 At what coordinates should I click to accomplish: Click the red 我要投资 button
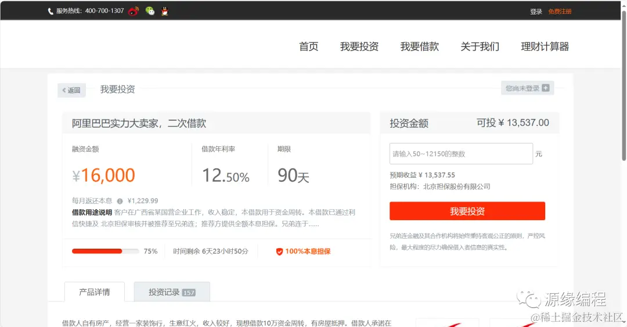tap(467, 211)
